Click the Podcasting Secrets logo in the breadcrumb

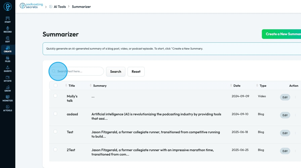click(31, 6)
